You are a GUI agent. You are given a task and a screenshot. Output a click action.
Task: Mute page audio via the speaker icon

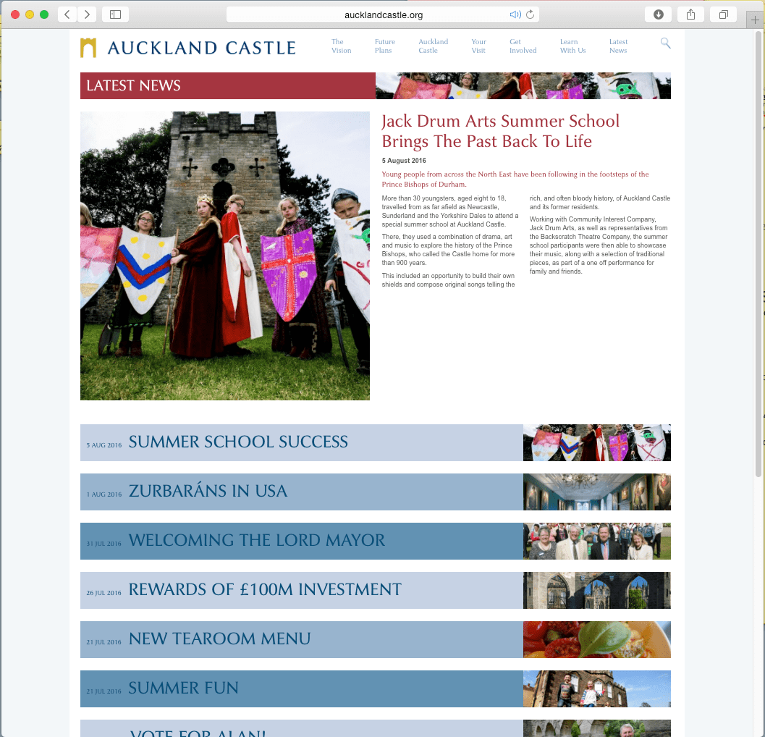click(x=515, y=13)
